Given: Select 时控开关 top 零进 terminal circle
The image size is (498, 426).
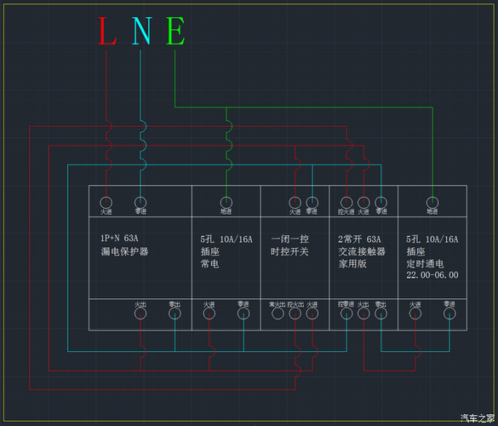Looking at the screenshot, I should coord(312,203).
